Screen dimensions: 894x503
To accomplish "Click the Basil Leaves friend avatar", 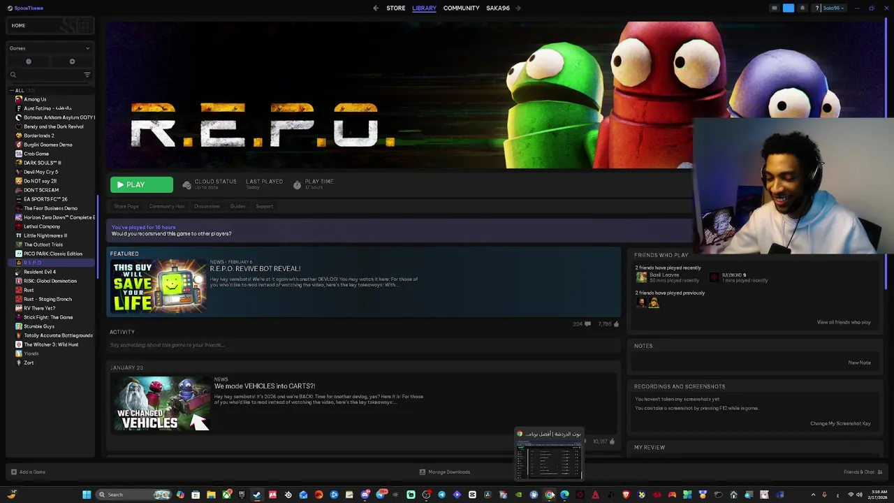I will (641, 277).
